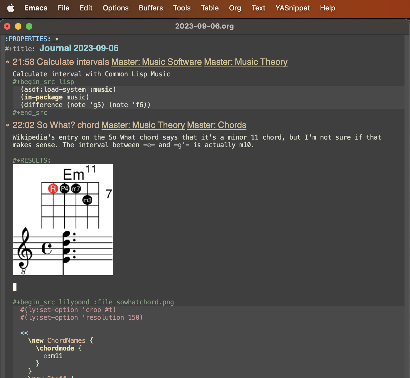The image size is (410, 378).
Task: Click the (asdf:load-system :music) line
Action: [68, 90]
